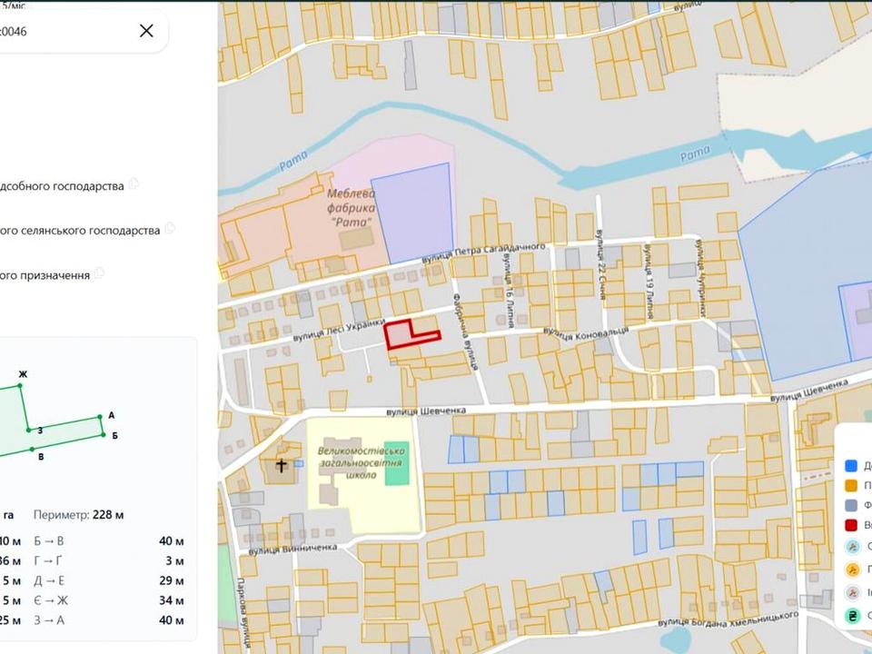The height and width of the screenshot is (654, 872).
Task: Close the parcel search with the X icon
Action: coord(146,31)
